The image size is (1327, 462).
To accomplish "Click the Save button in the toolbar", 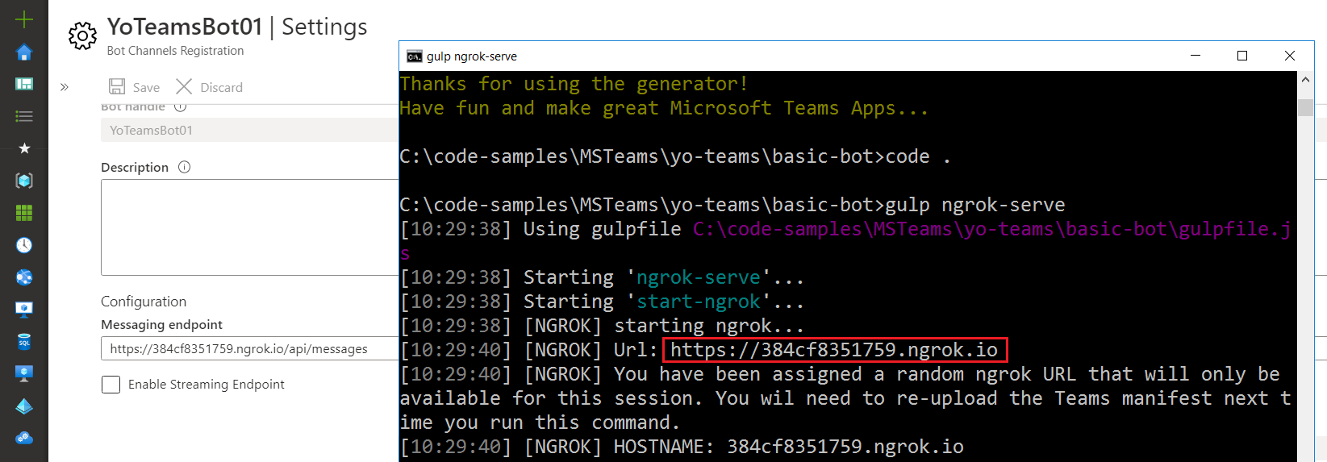I will [x=135, y=87].
